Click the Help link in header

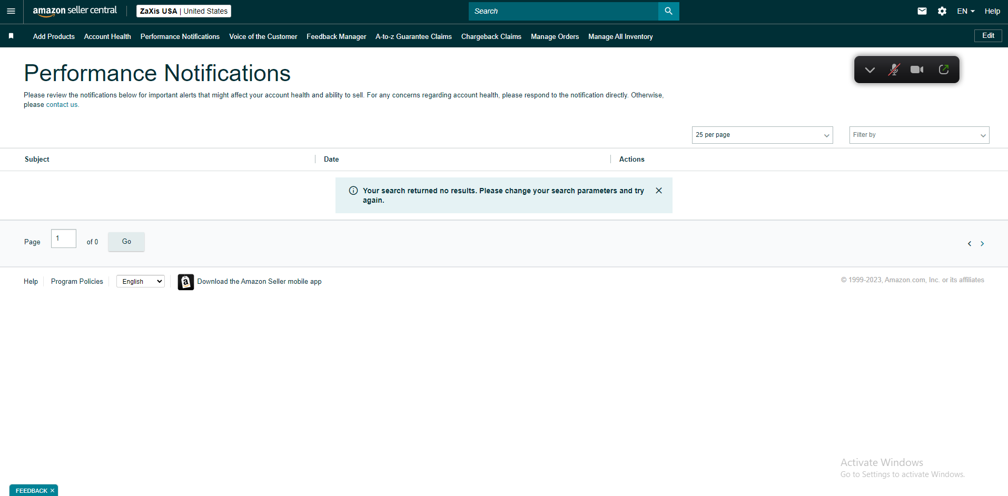(992, 11)
